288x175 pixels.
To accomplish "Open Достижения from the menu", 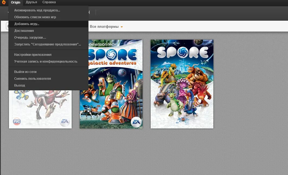I will pyautogui.click(x=49, y=31).
